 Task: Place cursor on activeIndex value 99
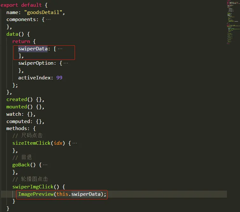59,78
